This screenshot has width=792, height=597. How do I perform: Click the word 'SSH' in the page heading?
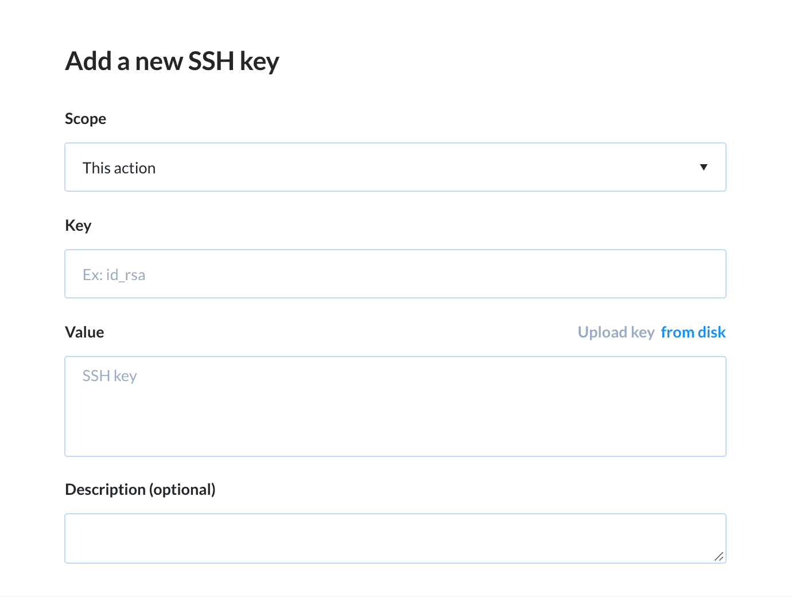pos(211,61)
